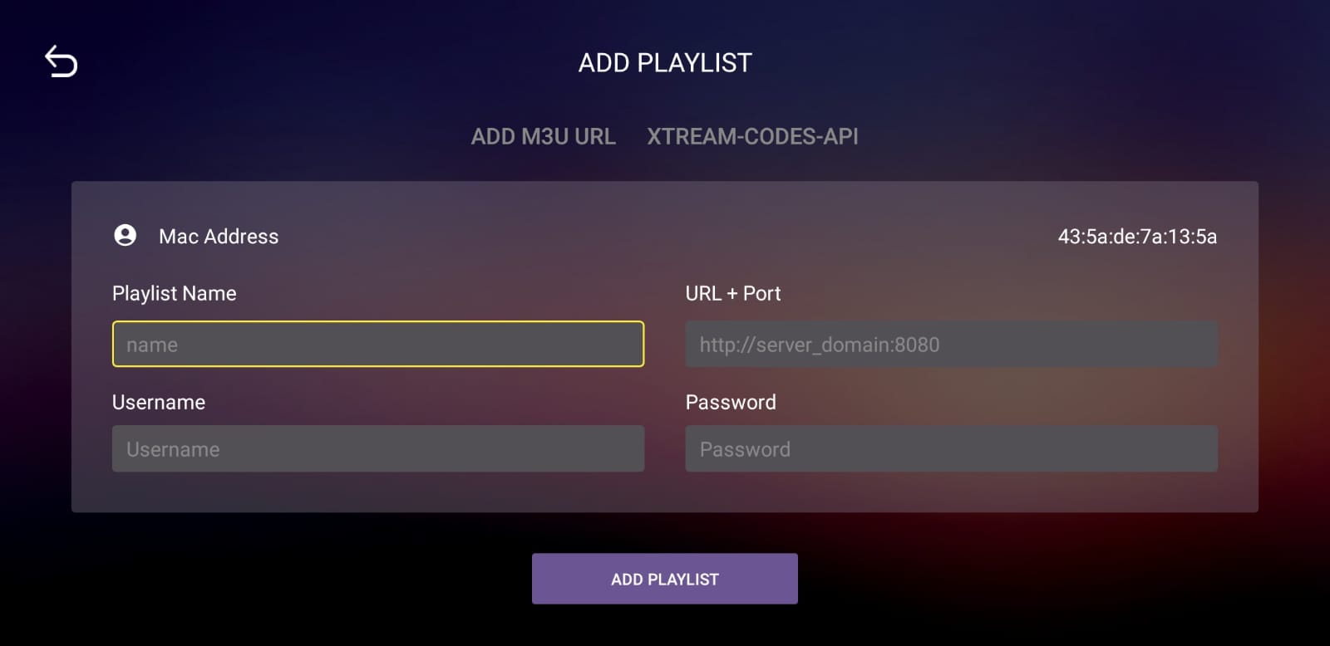This screenshot has width=1330, height=646.
Task: Select the Password entry field
Action: [x=950, y=448]
